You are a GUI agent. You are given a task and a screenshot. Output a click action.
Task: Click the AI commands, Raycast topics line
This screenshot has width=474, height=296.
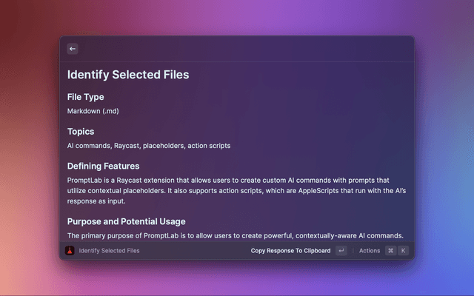pos(149,146)
